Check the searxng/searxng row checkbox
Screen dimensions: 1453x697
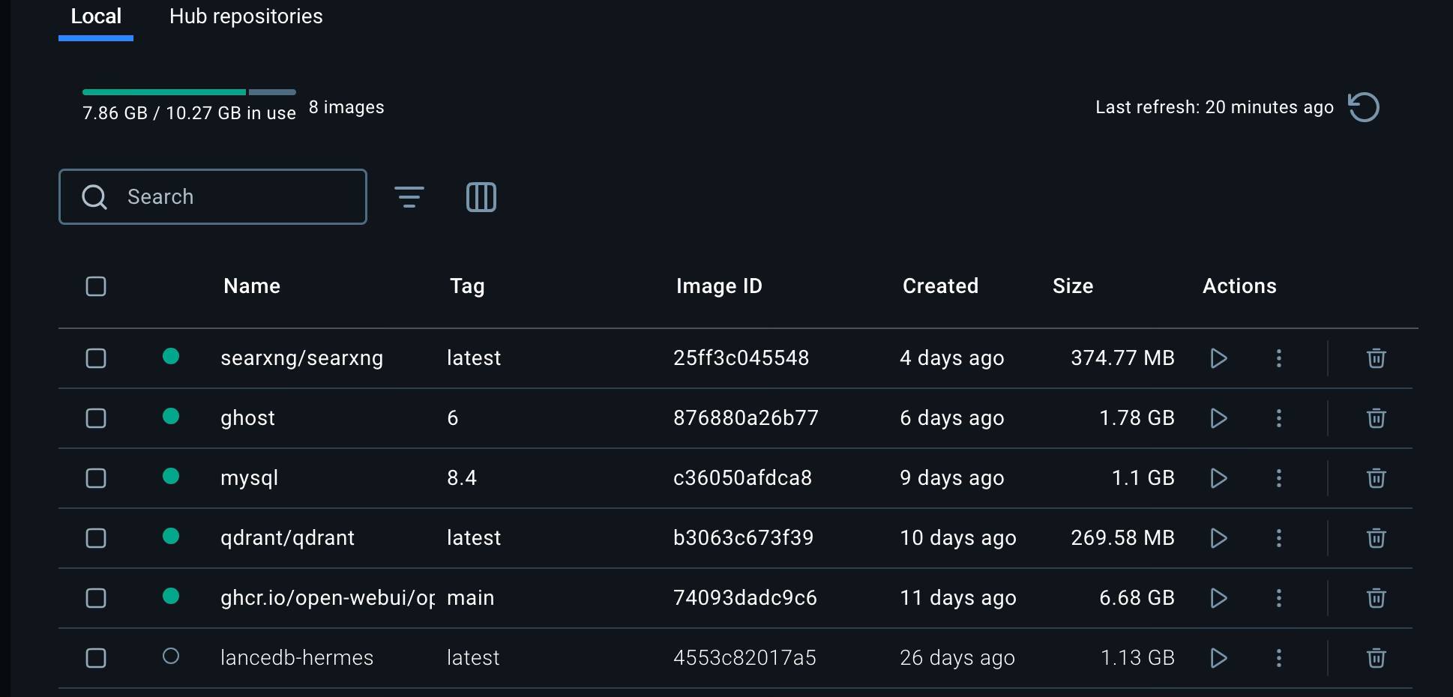pyautogui.click(x=96, y=358)
